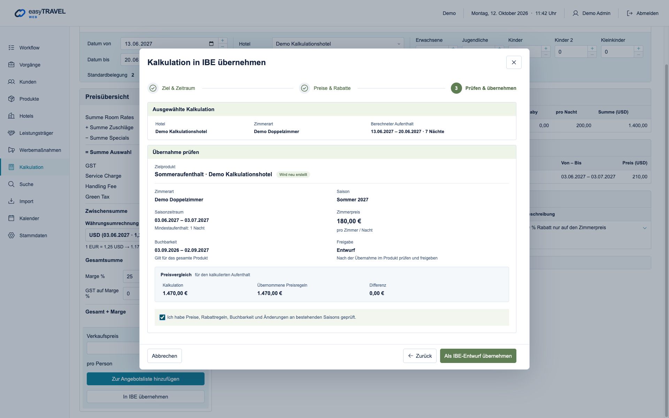Click the Kinder 2 number field
The height and width of the screenshot is (418, 669).
click(571, 52)
